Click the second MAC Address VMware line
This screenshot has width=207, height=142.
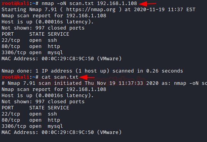(62, 132)
